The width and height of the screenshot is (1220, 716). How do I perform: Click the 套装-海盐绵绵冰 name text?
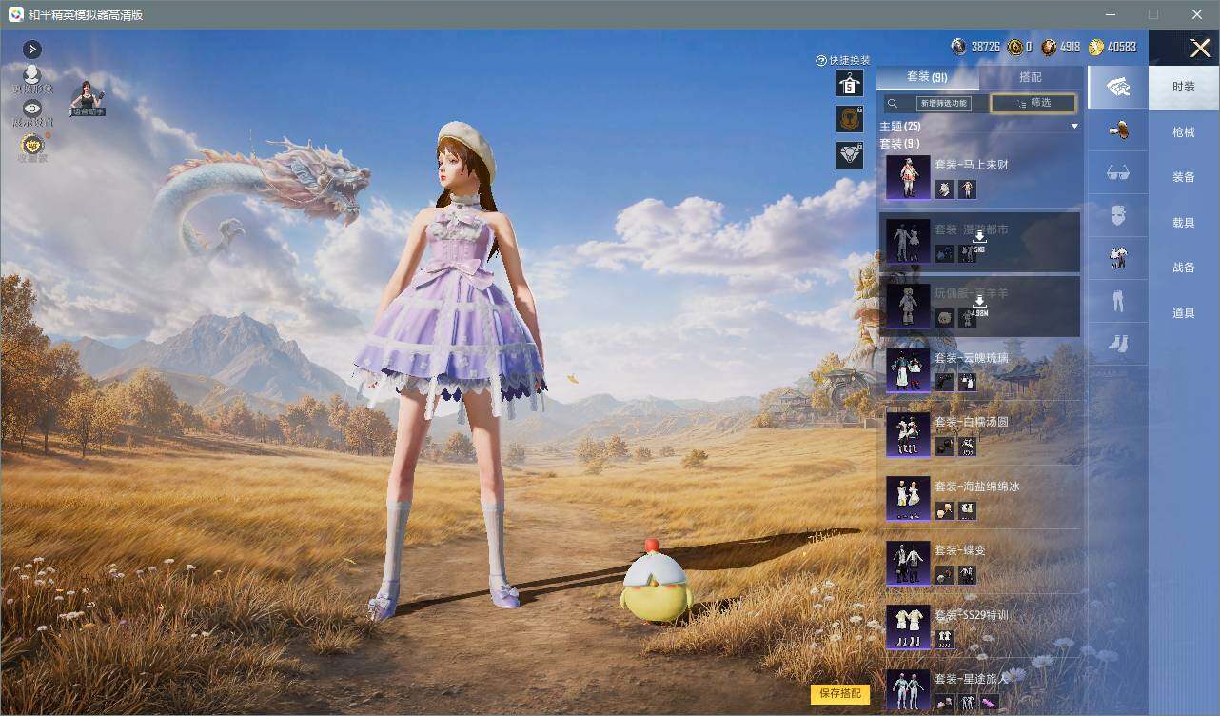click(977, 487)
